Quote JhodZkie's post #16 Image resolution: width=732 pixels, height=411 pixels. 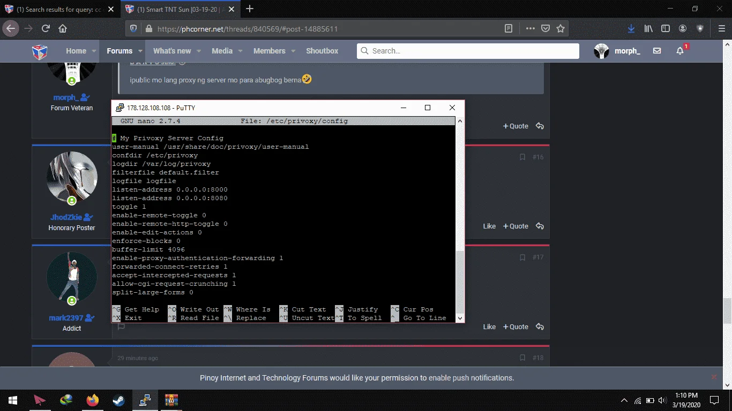pyautogui.click(x=516, y=226)
